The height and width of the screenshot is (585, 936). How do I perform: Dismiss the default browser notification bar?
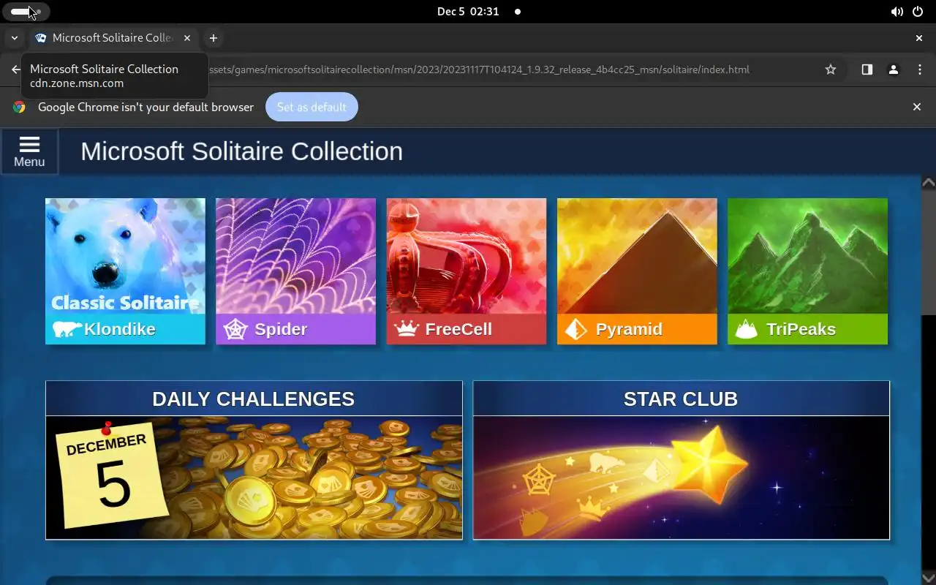tap(917, 107)
